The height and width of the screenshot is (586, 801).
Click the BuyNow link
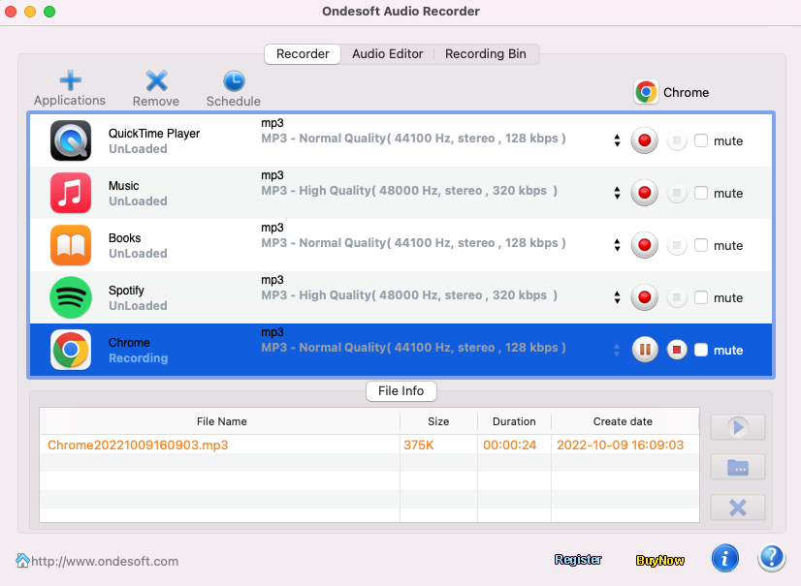pyautogui.click(x=659, y=560)
